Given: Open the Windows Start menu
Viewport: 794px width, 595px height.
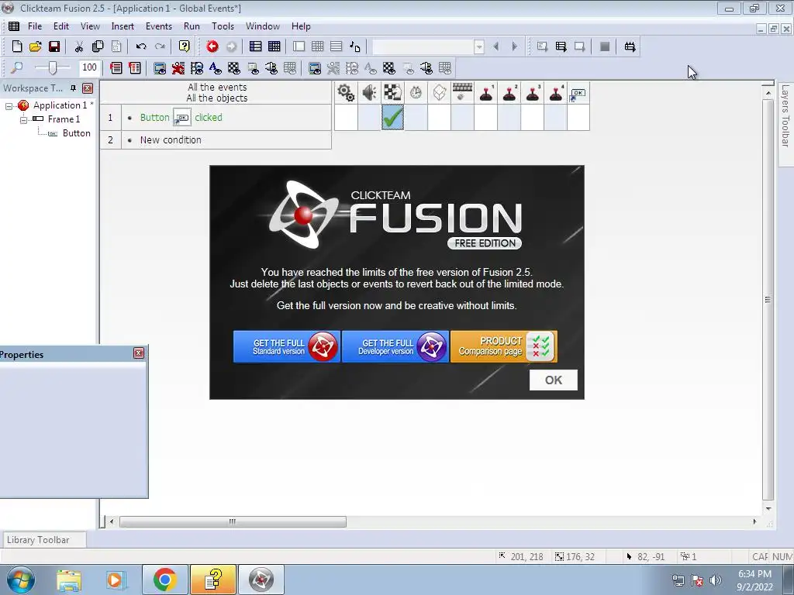Looking at the screenshot, I should point(21,580).
